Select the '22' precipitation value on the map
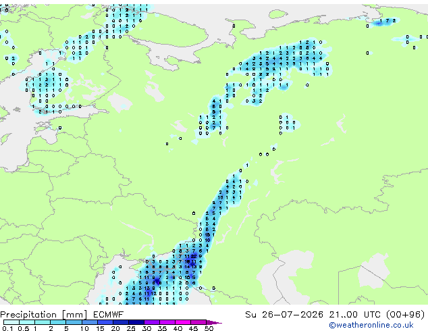This screenshot has height=331, width=428. click(194, 256)
